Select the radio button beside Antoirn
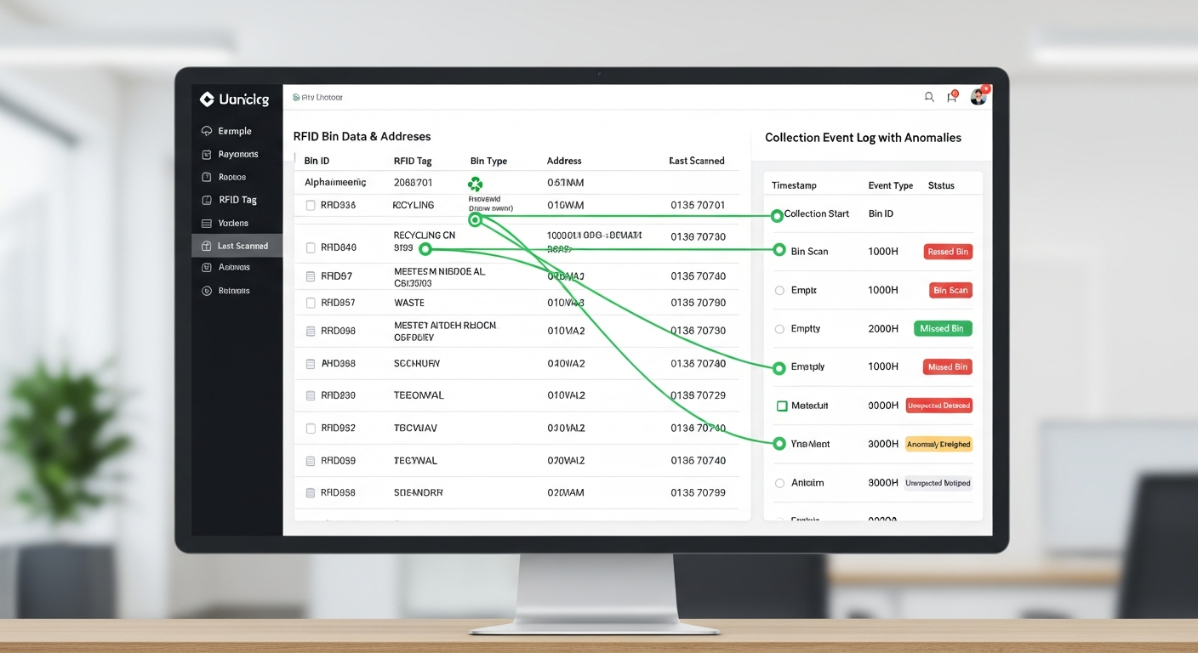 pyautogui.click(x=779, y=483)
